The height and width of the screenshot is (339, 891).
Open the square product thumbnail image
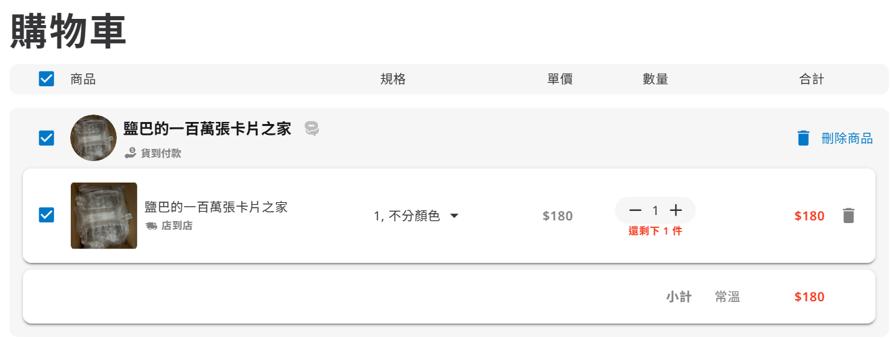coord(104,216)
